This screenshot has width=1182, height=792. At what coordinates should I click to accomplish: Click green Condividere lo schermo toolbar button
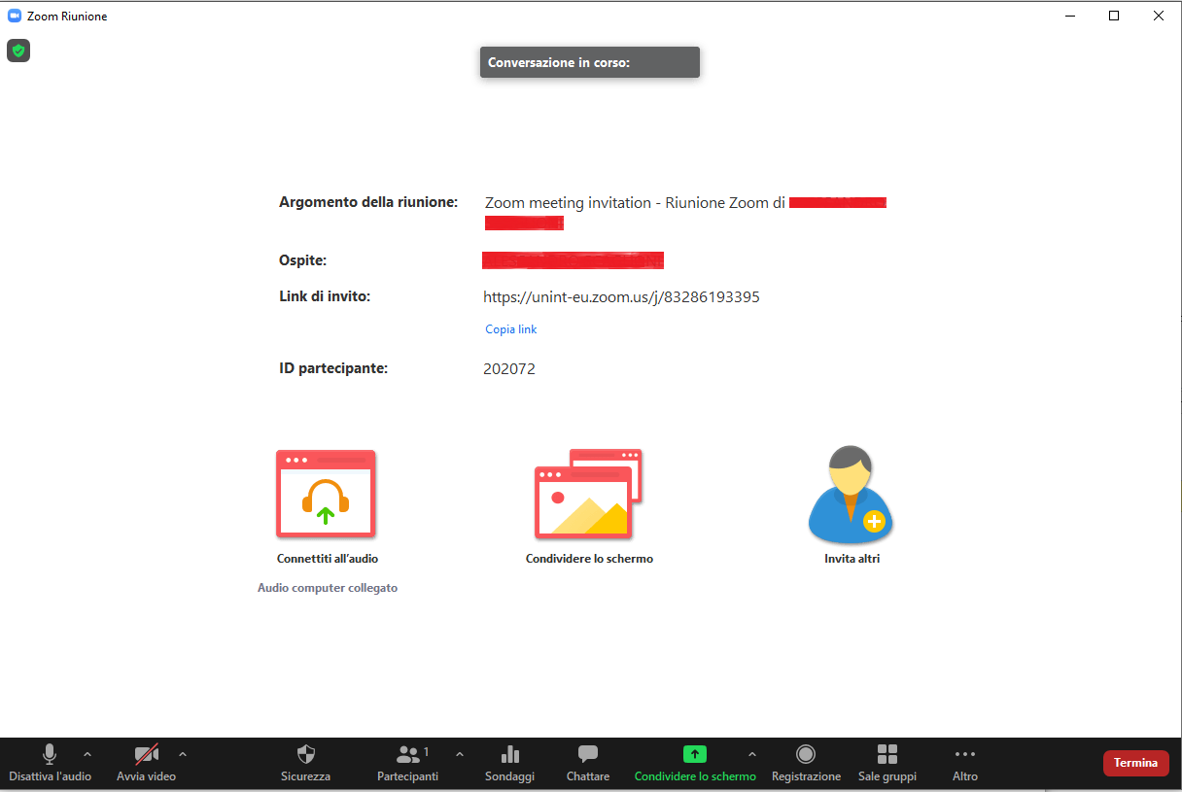695,764
